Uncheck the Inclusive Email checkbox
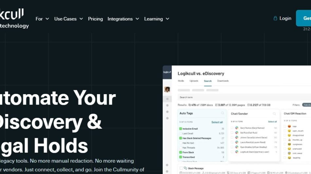 [x=180, y=129]
